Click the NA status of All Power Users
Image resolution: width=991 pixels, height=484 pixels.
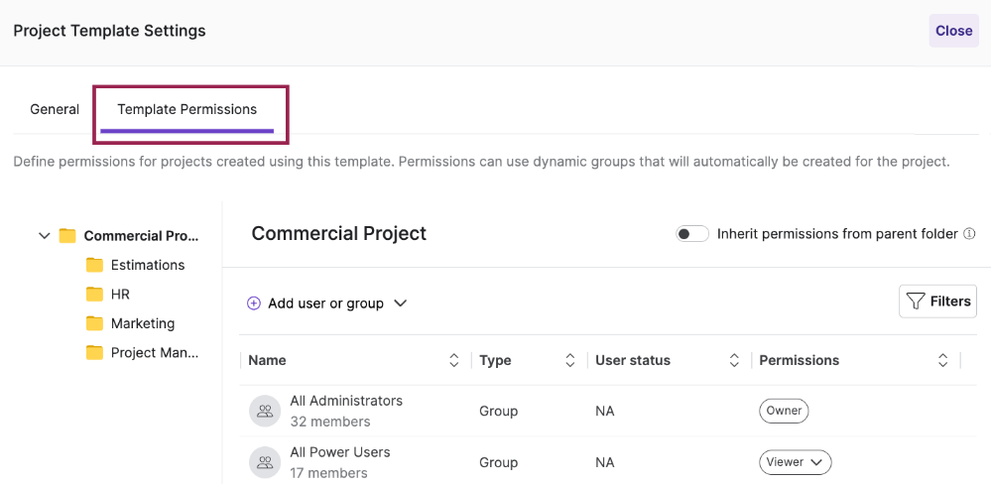[x=605, y=463]
